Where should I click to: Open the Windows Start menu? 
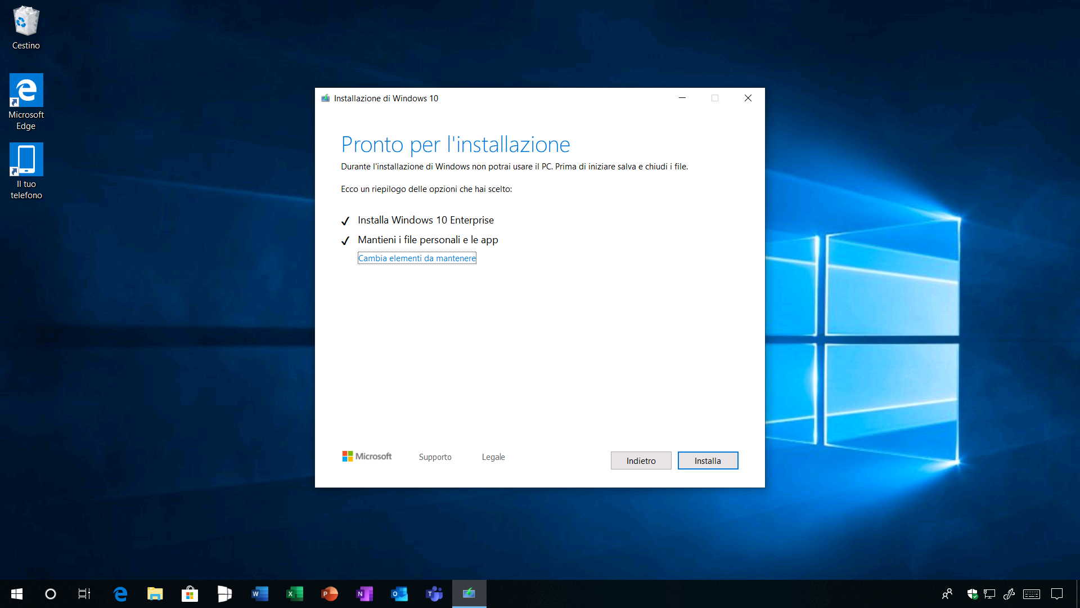(x=17, y=594)
